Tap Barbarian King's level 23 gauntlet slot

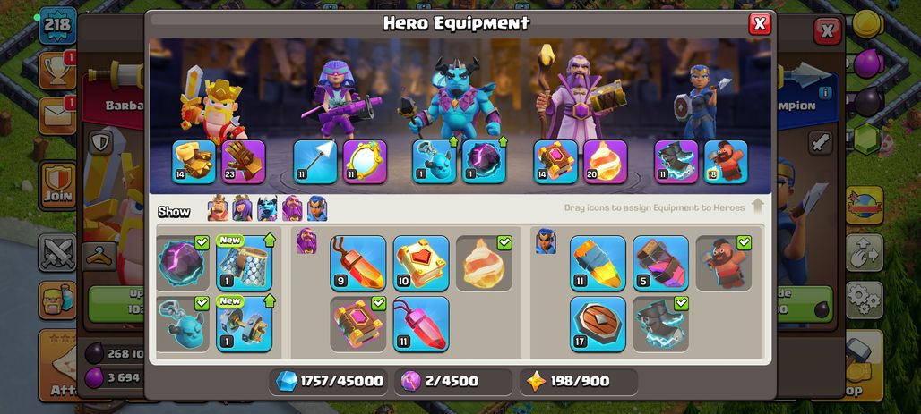(x=244, y=162)
